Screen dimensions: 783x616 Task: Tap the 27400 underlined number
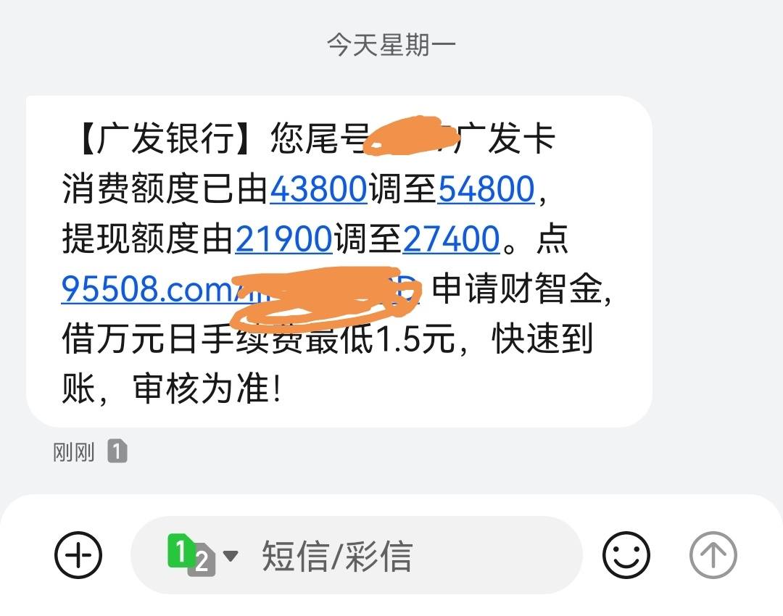pos(451,238)
